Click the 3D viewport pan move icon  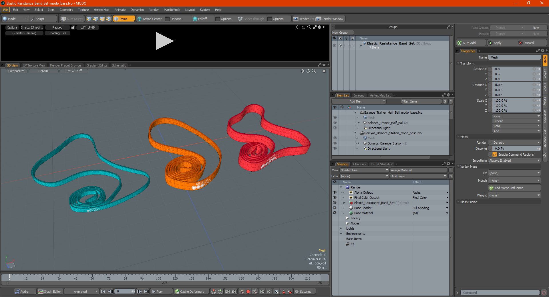[302, 71]
